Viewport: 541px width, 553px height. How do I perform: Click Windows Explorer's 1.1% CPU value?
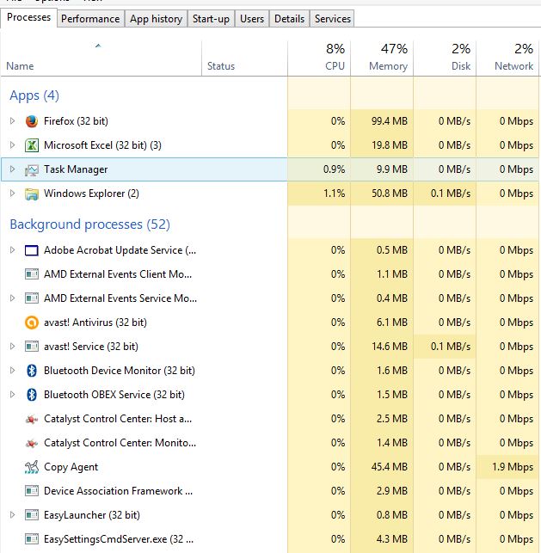(x=334, y=194)
